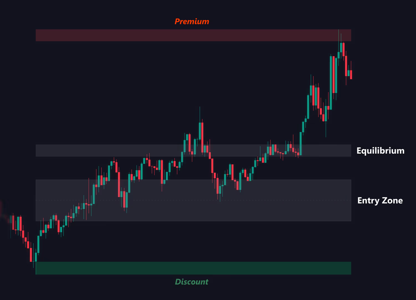Viewport: 416px width, 300px height.
Task: Click the tallest green candle below Premium zone
Action: pos(331,83)
